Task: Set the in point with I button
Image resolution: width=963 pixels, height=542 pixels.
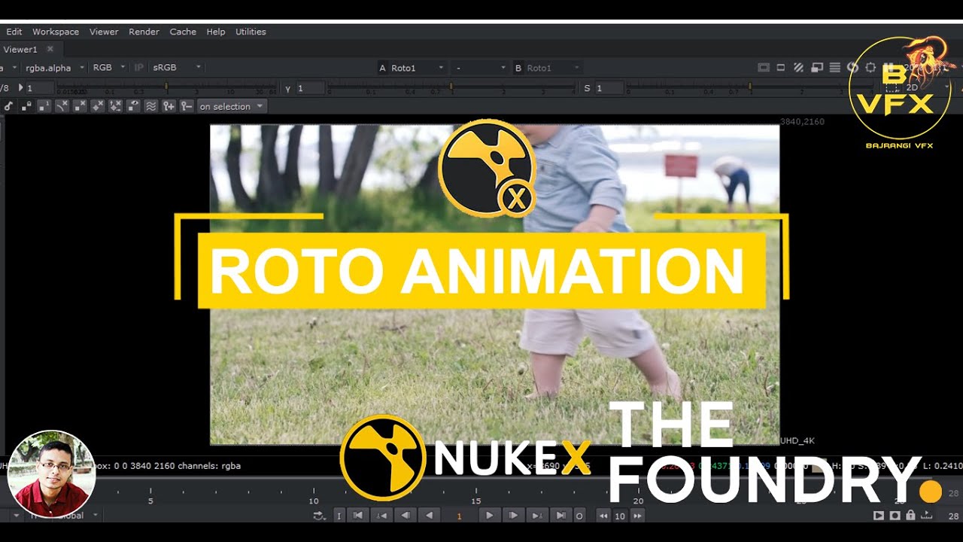Action: click(x=339, y=516)
